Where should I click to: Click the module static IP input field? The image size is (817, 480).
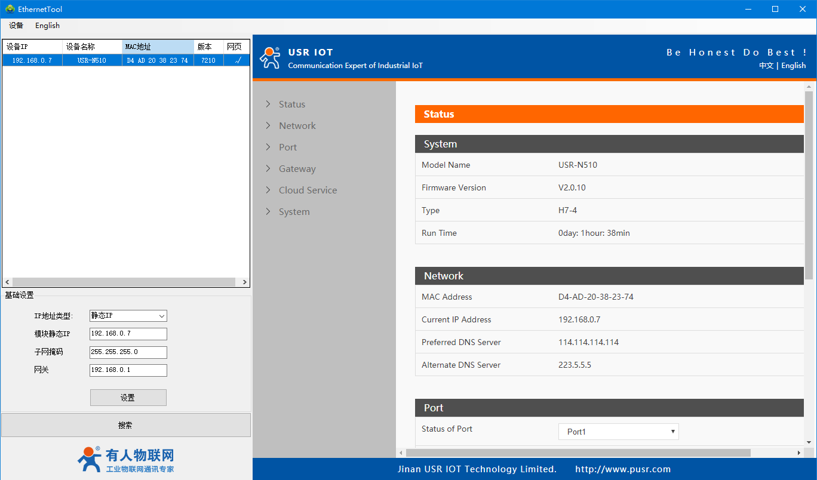click(x=128, y=334)
